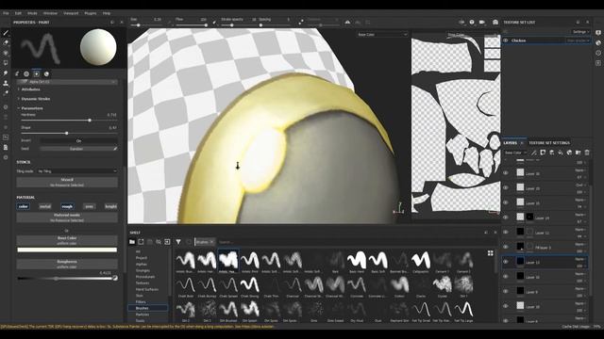Delete selected layer with trash icon
The height and width of the screenshot is (339, 604).
587,153
